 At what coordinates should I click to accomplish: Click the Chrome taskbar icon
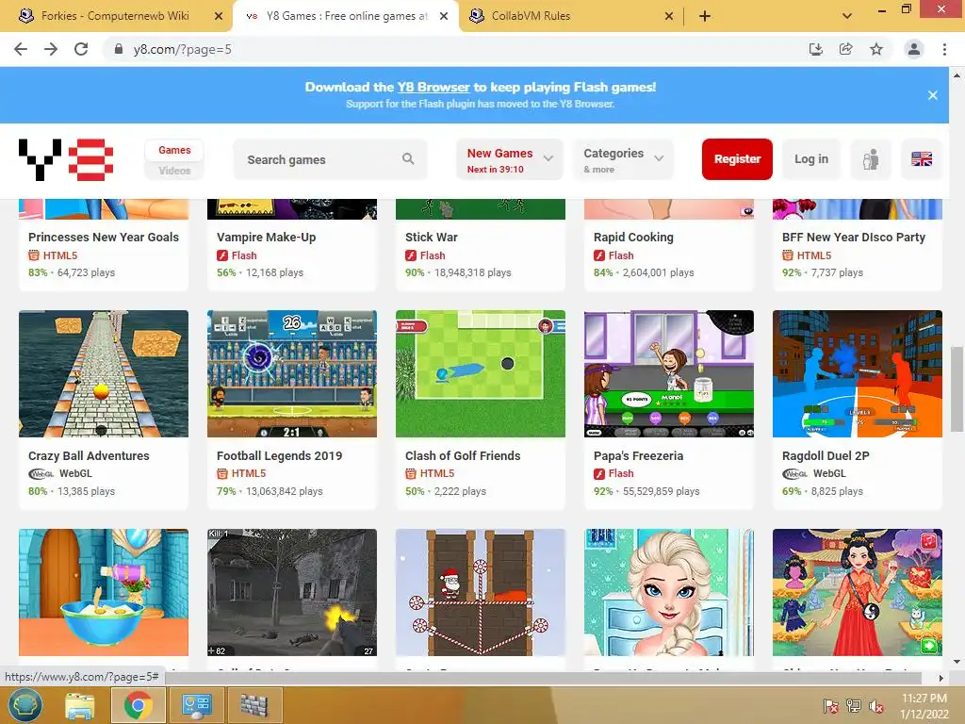click(x=138, y=705)
